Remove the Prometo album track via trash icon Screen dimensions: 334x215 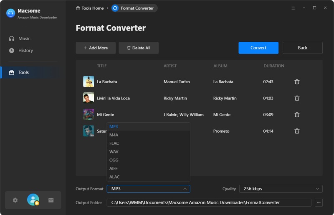297,131
